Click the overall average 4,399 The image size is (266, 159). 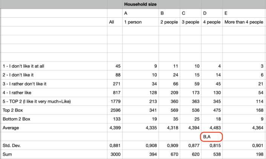[115, 128]
